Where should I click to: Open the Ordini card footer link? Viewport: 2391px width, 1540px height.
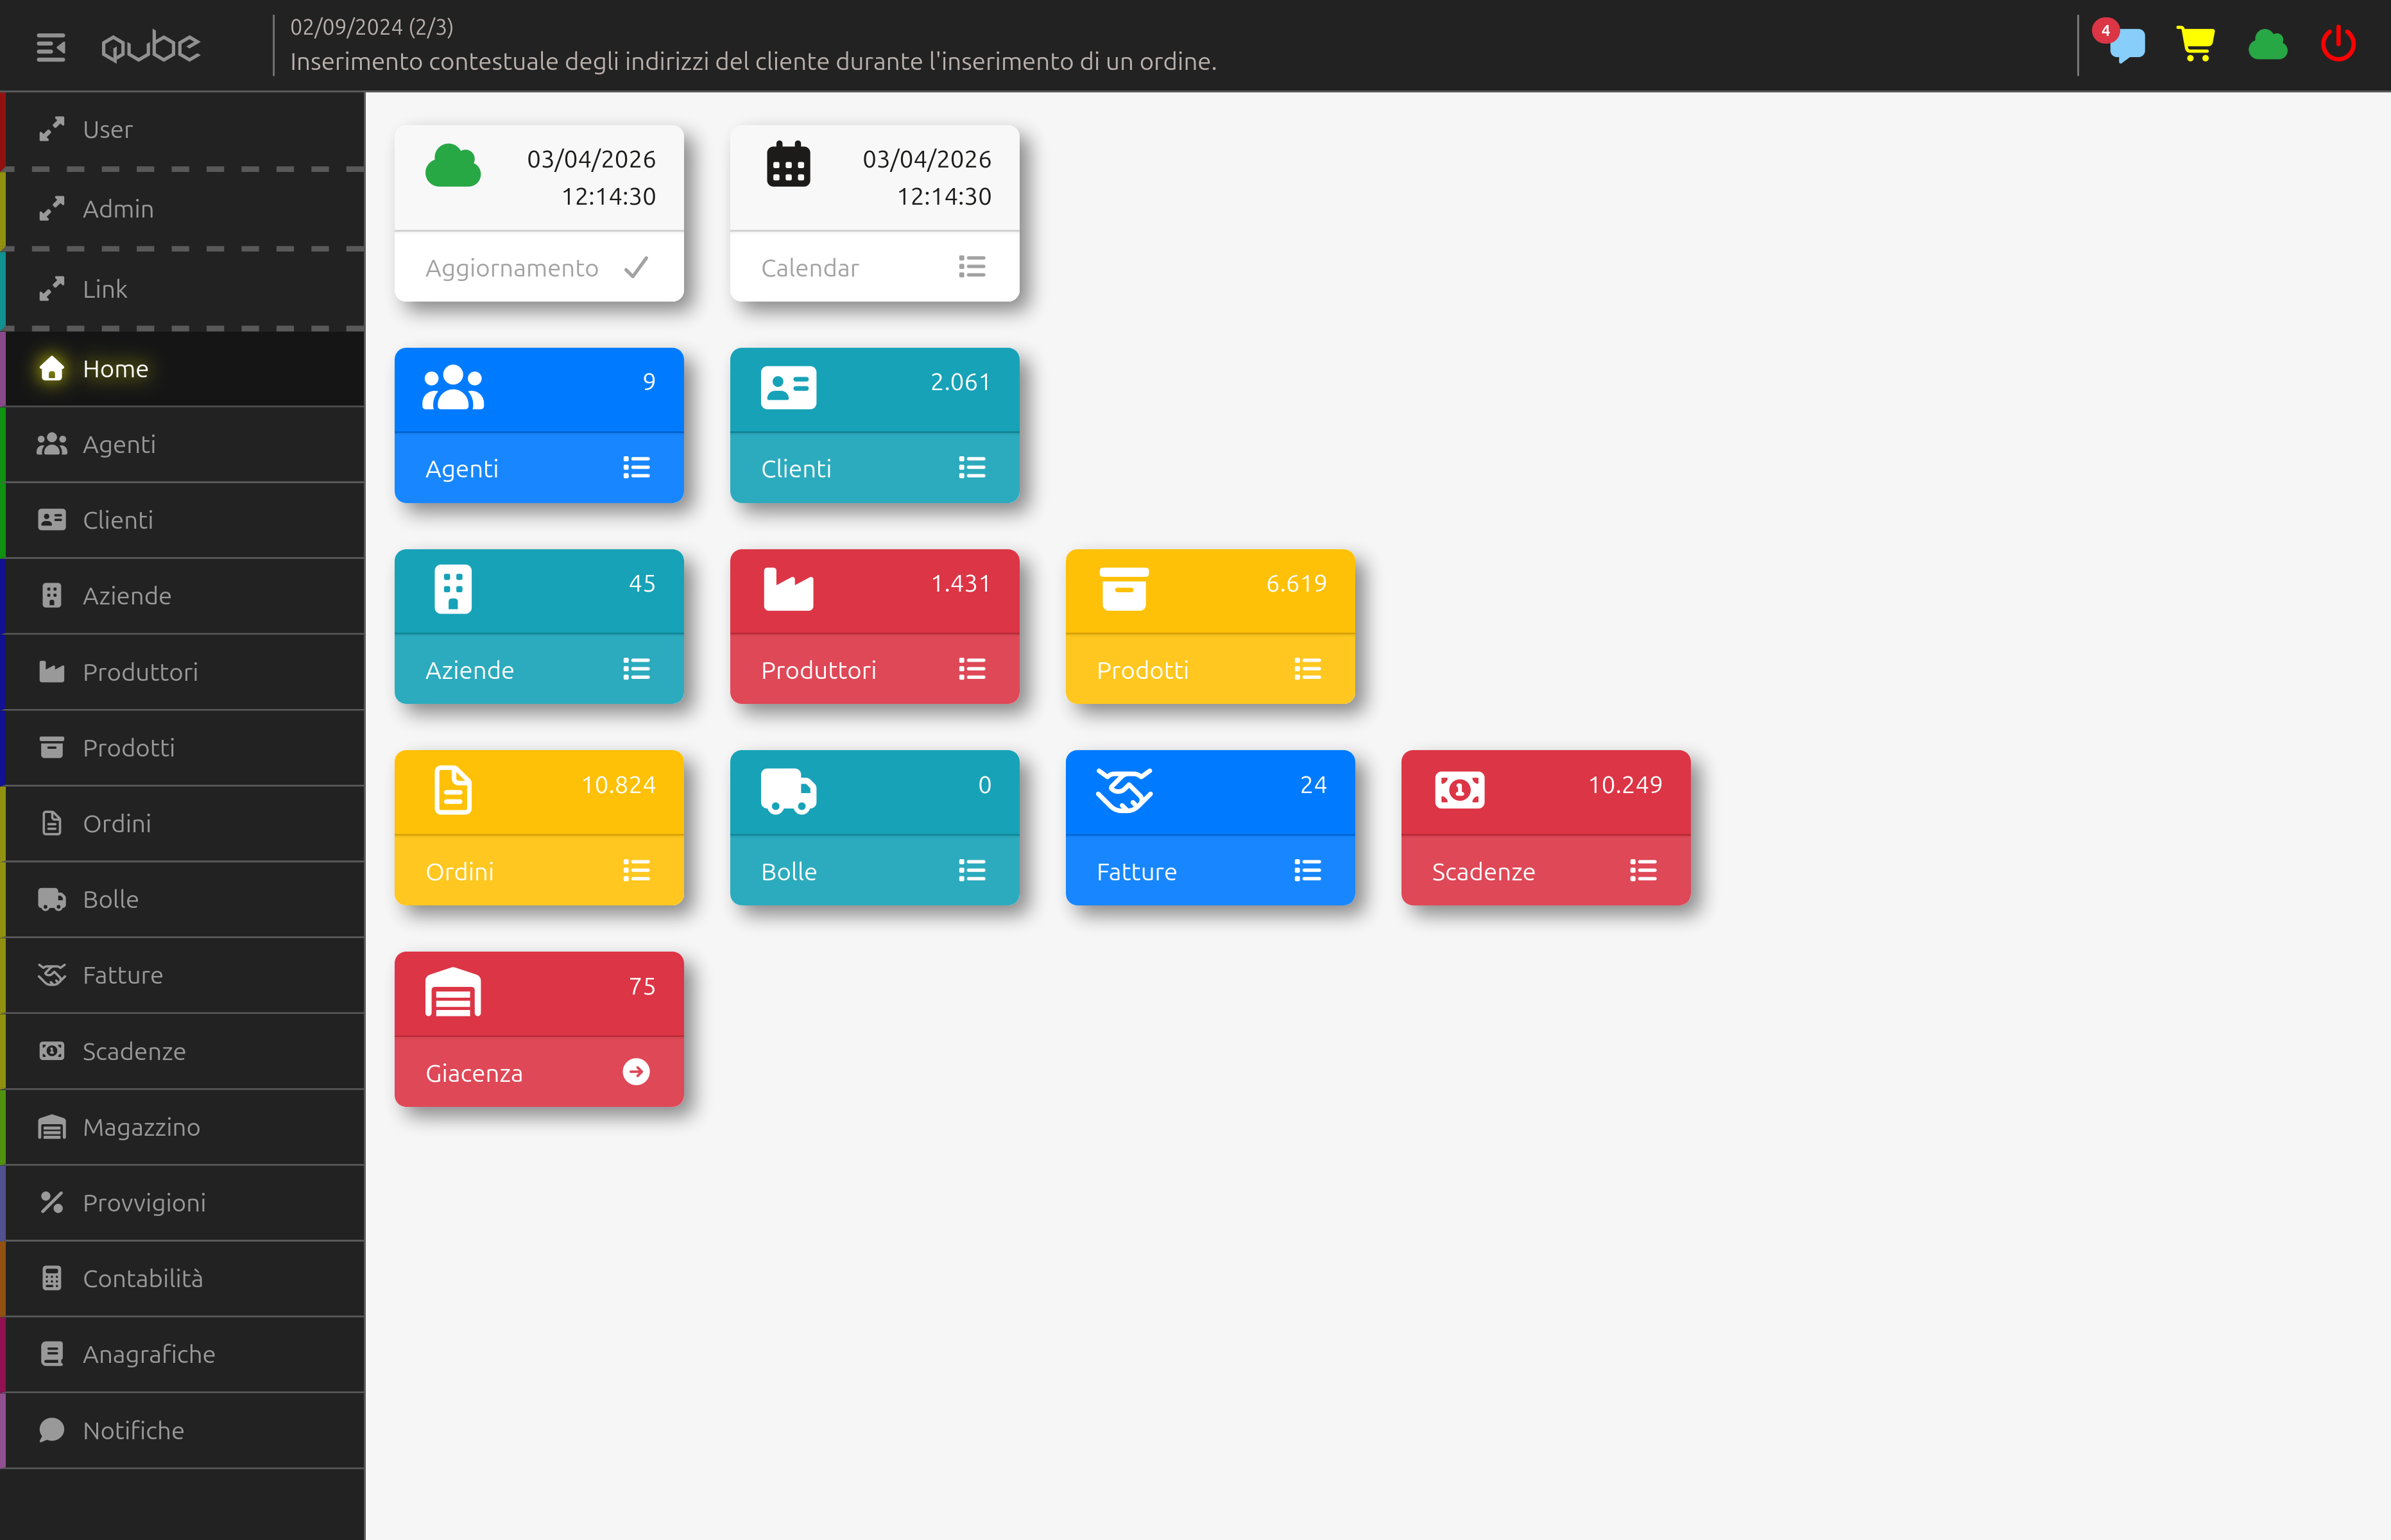click(x=538, y=871)
